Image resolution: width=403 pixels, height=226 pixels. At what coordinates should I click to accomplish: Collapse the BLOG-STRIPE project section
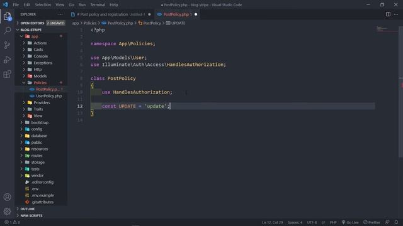31,30
